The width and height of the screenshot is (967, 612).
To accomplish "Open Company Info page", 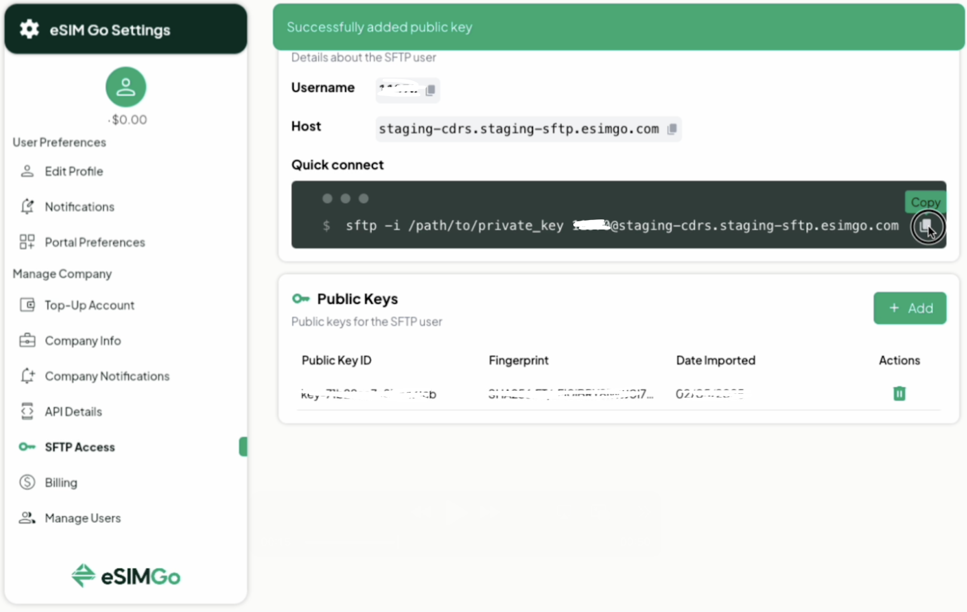I will point(83,341).
